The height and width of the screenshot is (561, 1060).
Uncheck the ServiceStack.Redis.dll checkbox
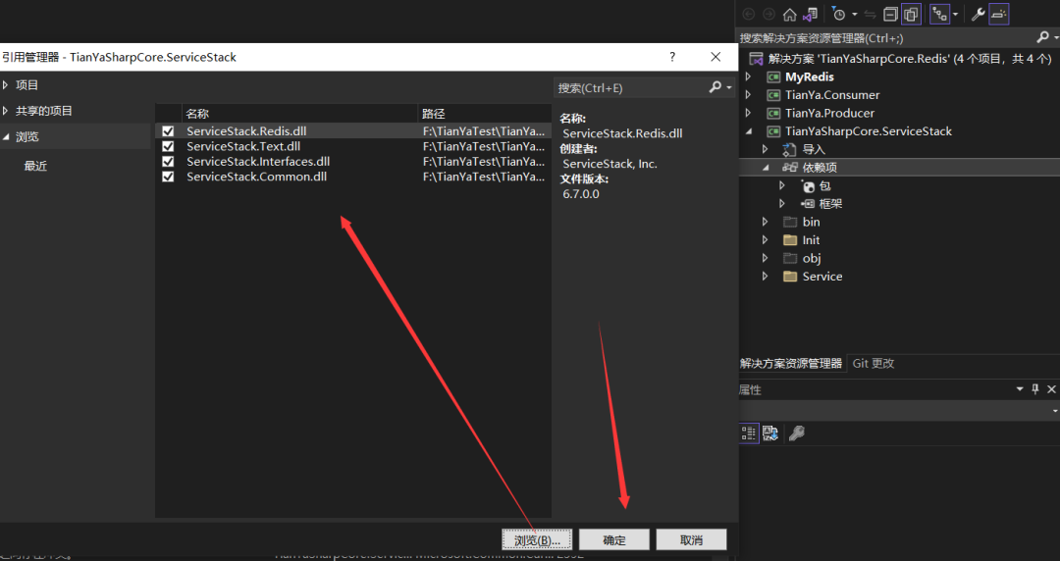coord(169,131)
